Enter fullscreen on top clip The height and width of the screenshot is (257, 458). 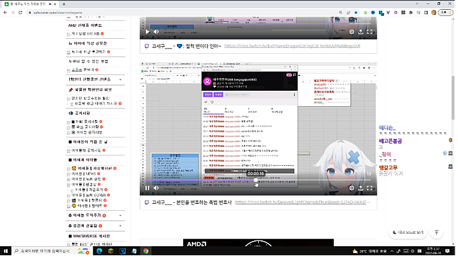(x=370, y=32)
